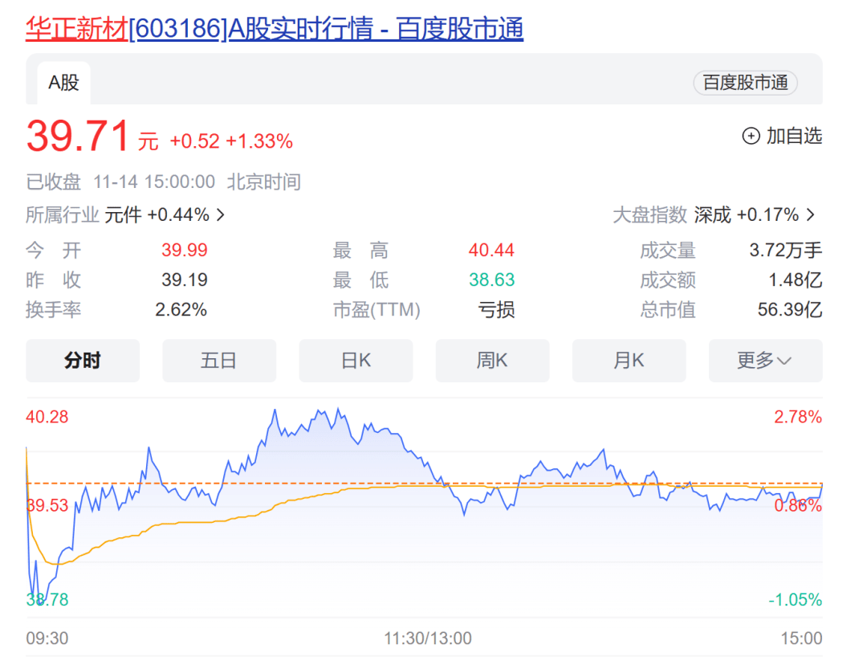Click the 成交量 3.72万手 value
Screen dimensions: 867x657
785,251
